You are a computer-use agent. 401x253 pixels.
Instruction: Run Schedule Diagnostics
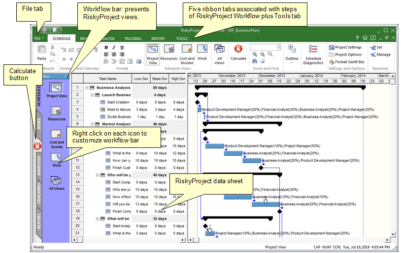[x=313, y=55]
